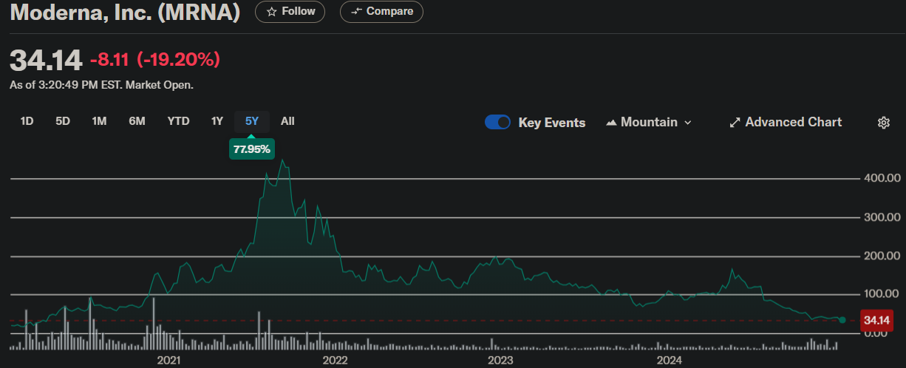This screenshot has width=906, height=368.
Task: Click the Advanced Chart expand arrows icon
Action: tap(735, 123)
